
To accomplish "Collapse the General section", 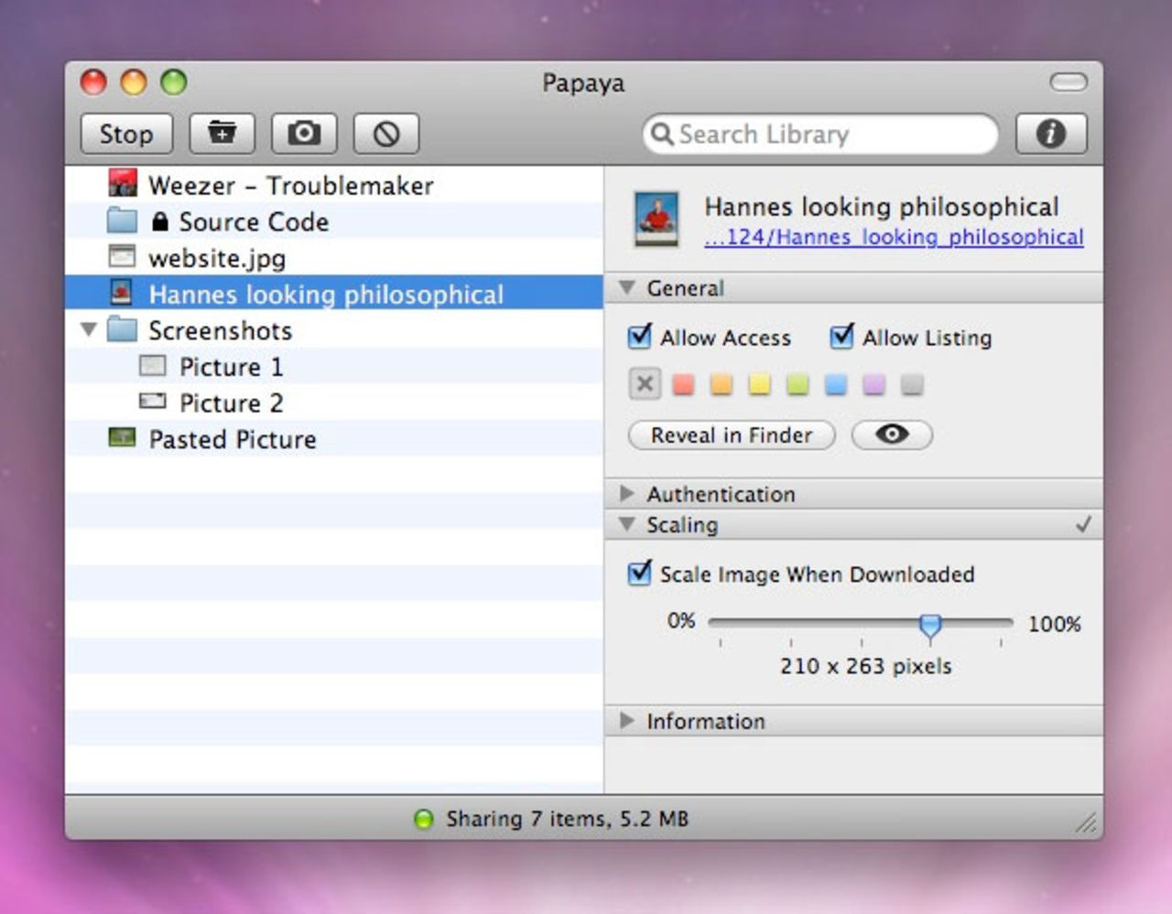I will pos(627,288).
